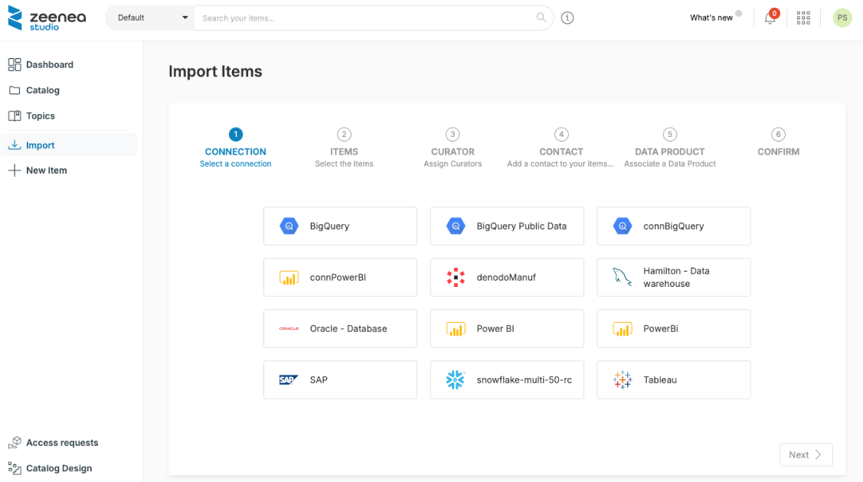Open the What's new link
Screen dimensions: 863x482
pyautogui.click(x=711, y=18)
